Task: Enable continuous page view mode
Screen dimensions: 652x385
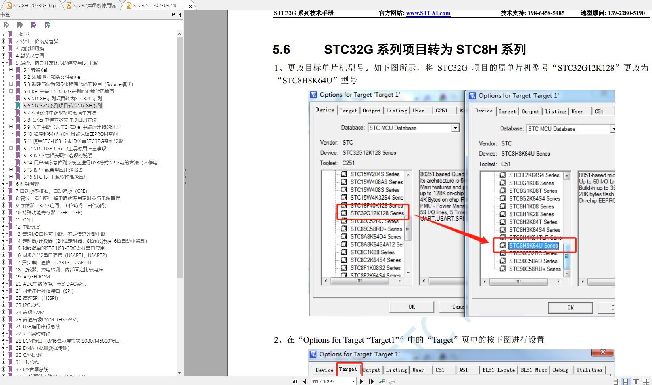Action: click(x=625, y=382)
